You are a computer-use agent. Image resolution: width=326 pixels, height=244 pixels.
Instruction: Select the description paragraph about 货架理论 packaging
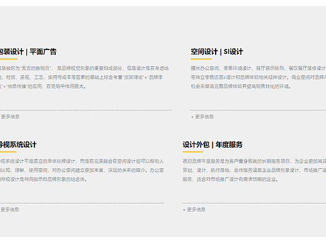tap(85, 78)
